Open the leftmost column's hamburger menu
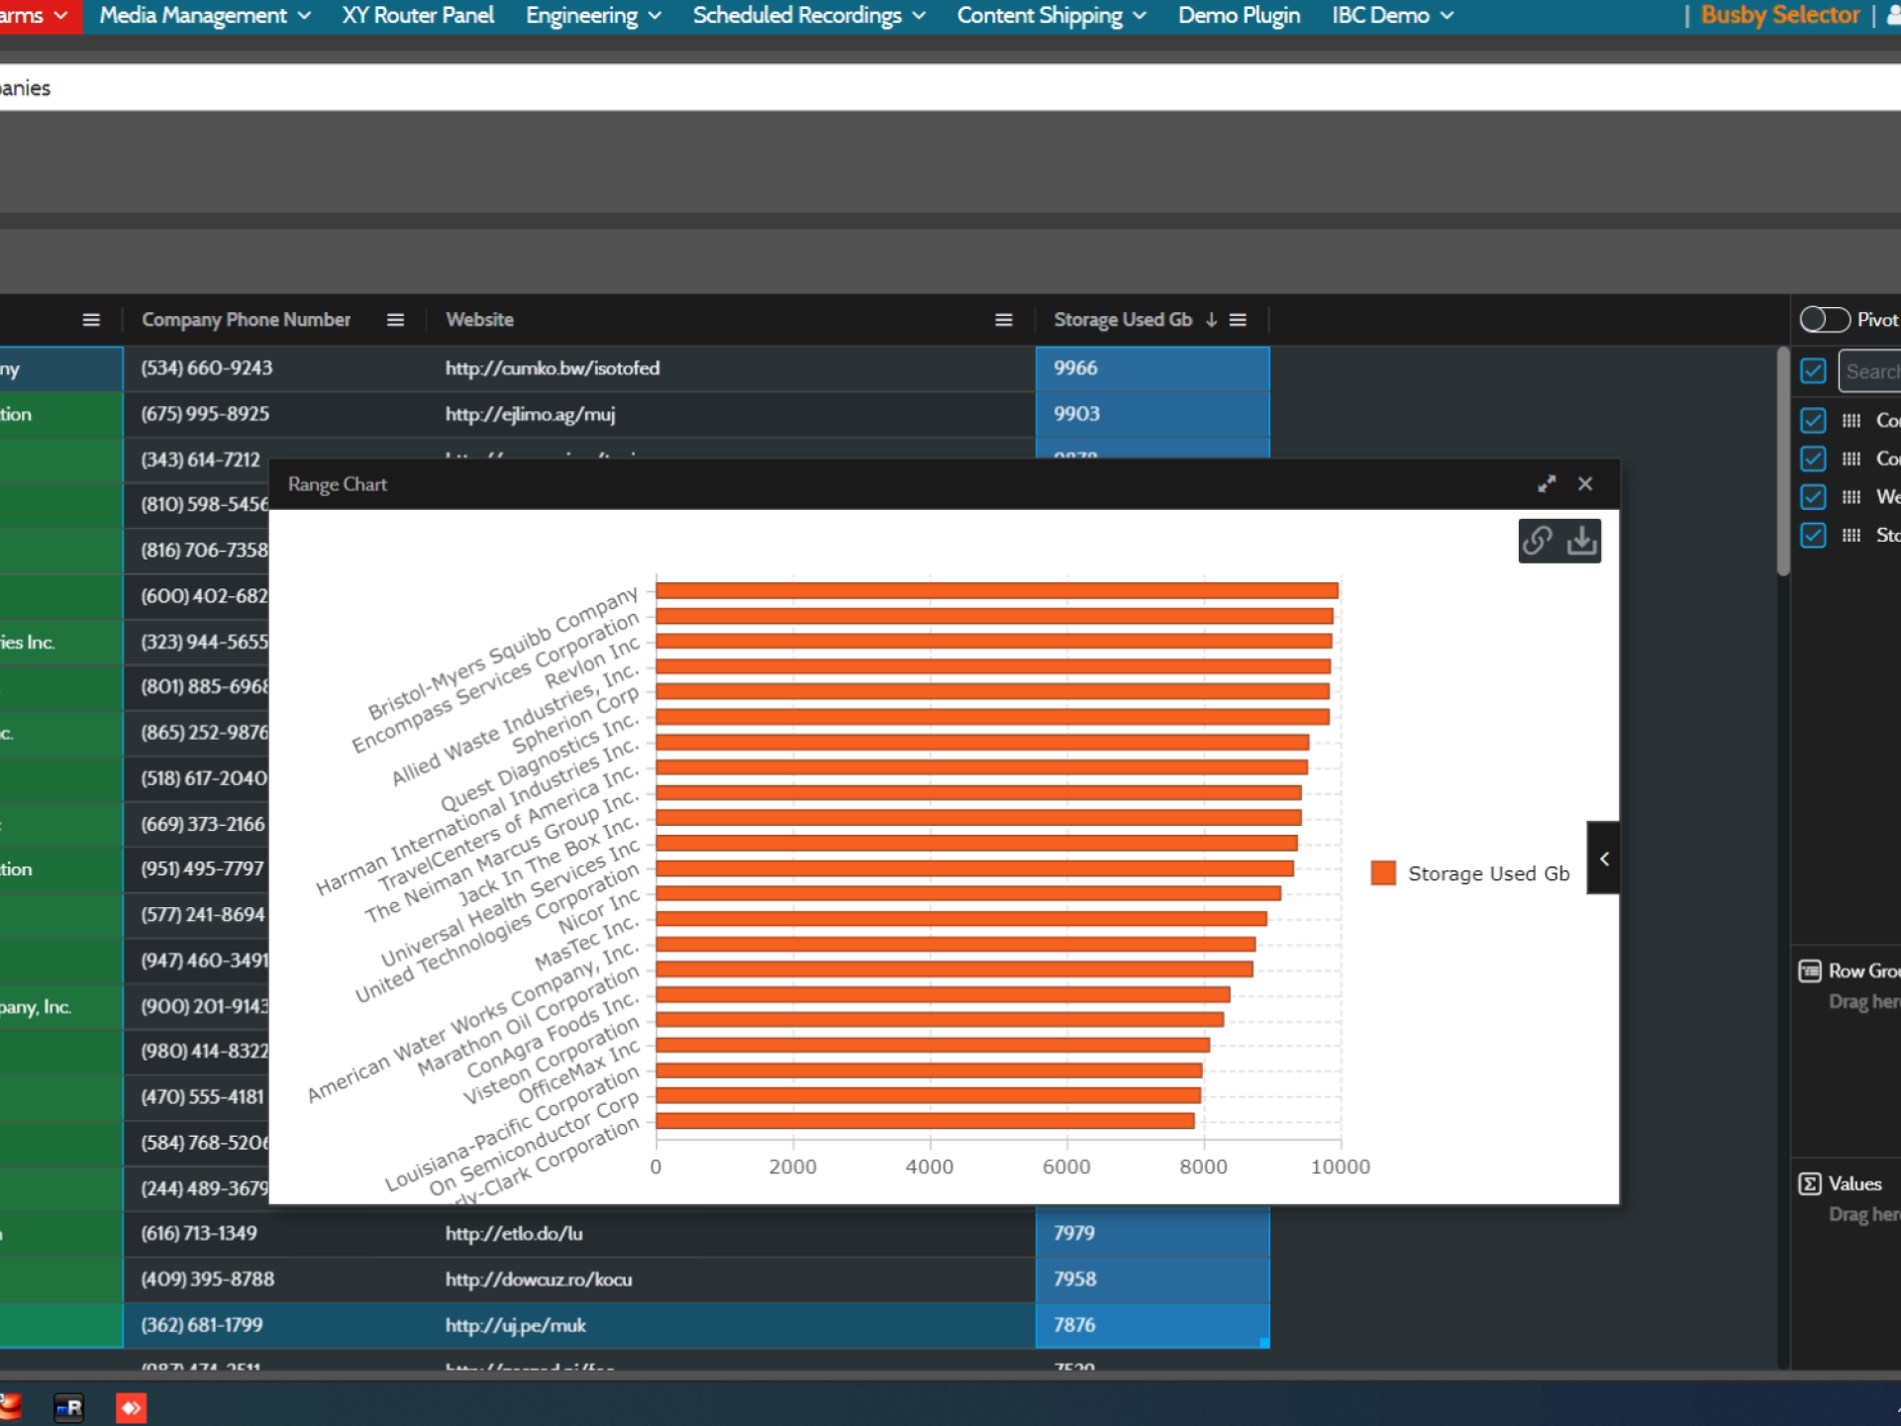This screenshot has height=1426, width=1901. [x=91, y=320]
